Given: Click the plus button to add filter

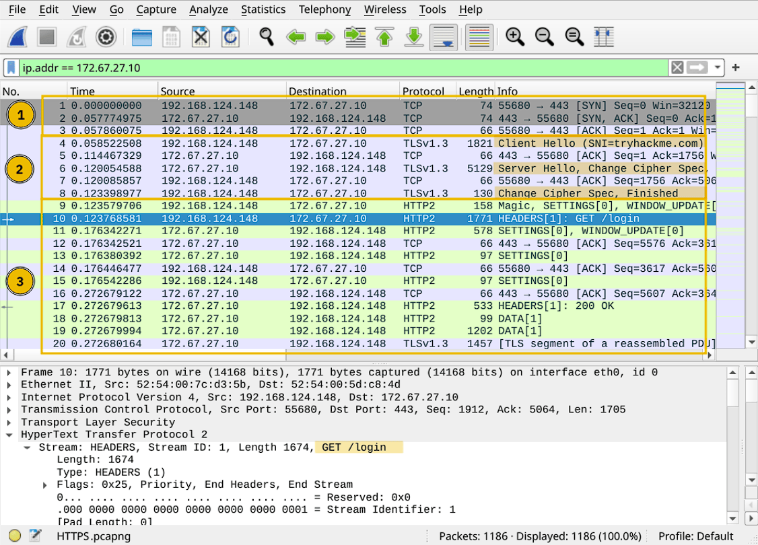Looking at the screenshot, I should (736, 68).
